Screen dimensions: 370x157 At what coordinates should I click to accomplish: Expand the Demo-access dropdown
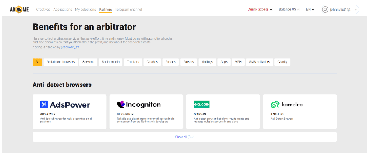[x=260, y=10]
